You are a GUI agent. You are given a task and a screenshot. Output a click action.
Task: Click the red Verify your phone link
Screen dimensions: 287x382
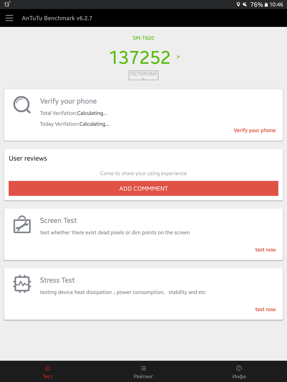tap(255, 130)
